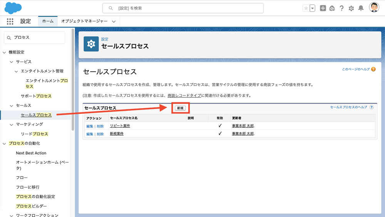The height and width of the screenshot is (217, 385).
Task: Open フローに移行 in the sidebar
Action: (x=27, y=187)
